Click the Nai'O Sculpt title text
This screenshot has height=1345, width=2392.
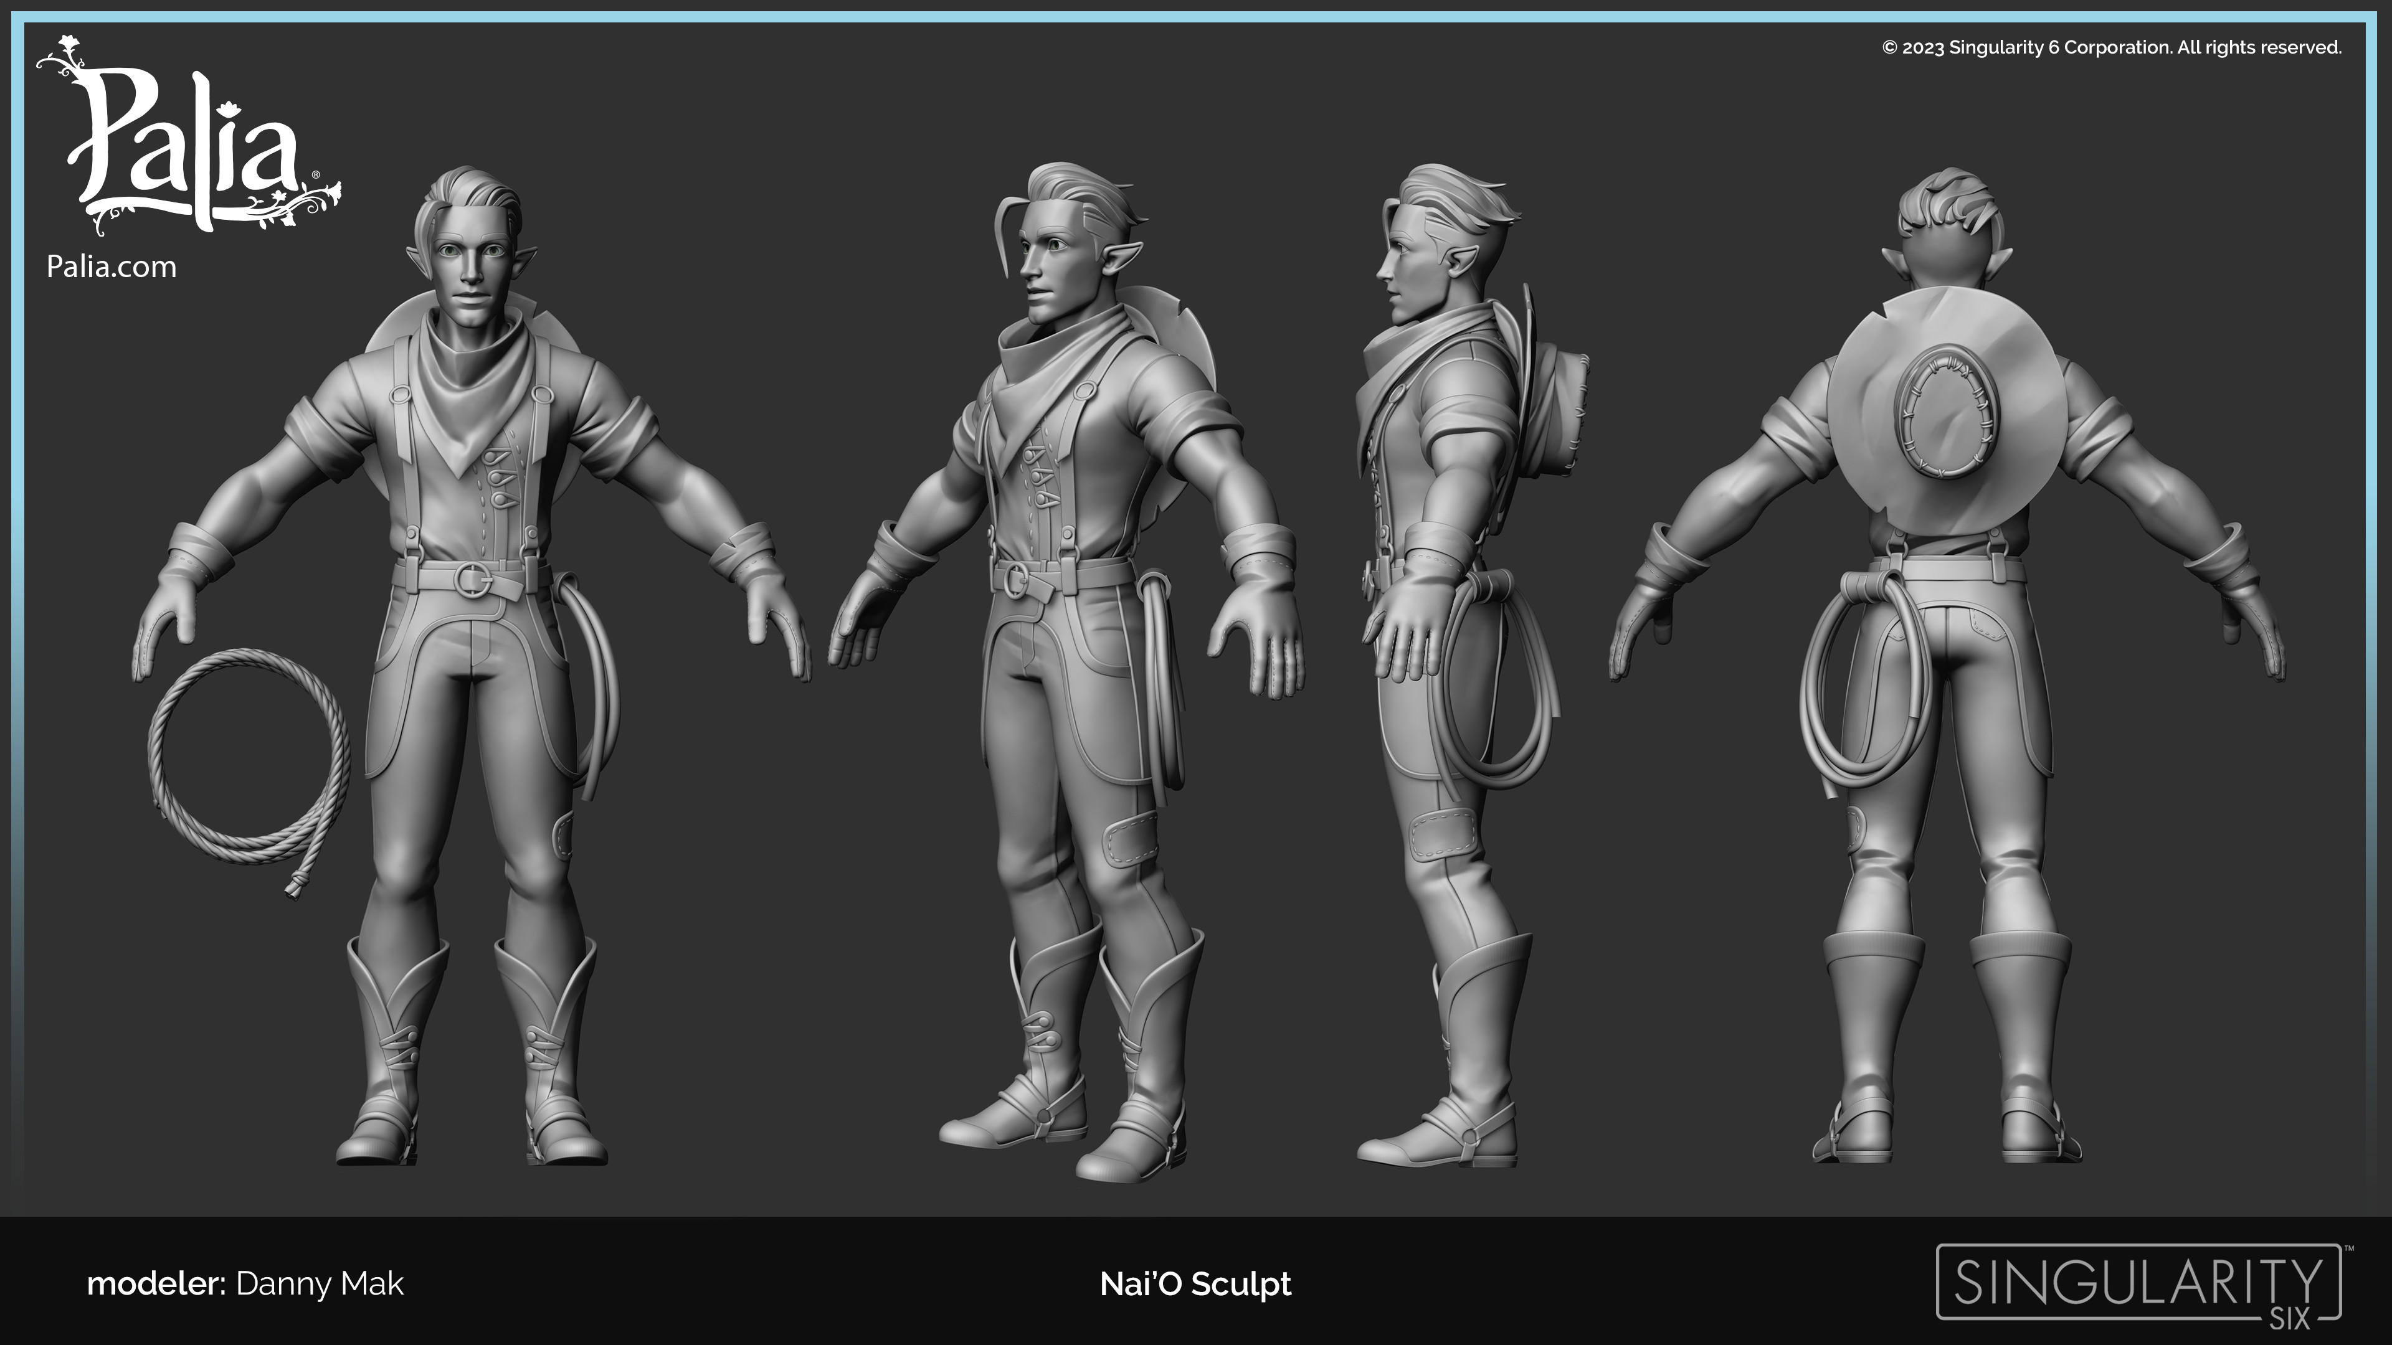[1195, 1285]
